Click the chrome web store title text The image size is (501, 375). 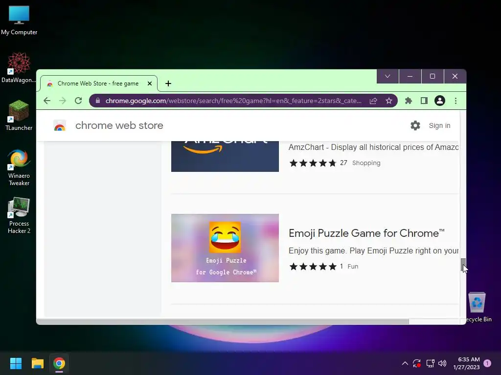point(119,125)
